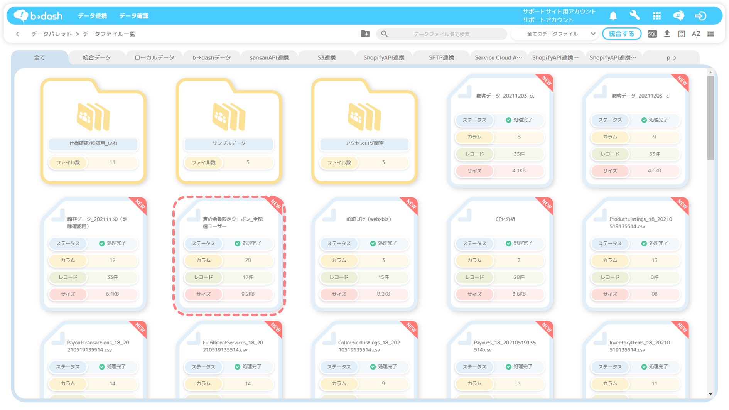The height and width of the screenshot is (410, 729).
Task: Click the b→dash logo
Action: tap(38, 15)
